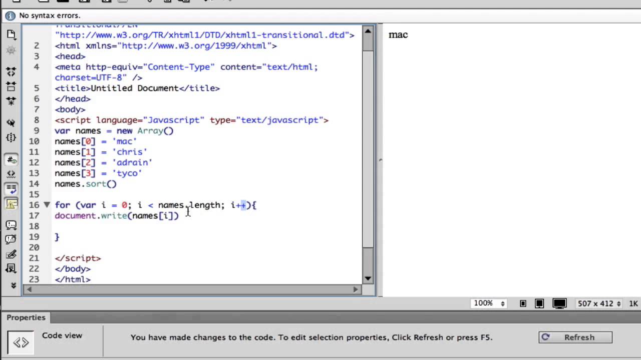Show more coding toolbar tools

click(x=13, y=285)
